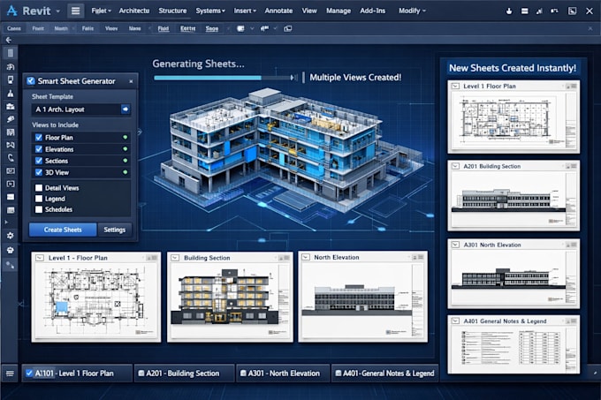Click the Multiple Views Created! label

point(355,78)
